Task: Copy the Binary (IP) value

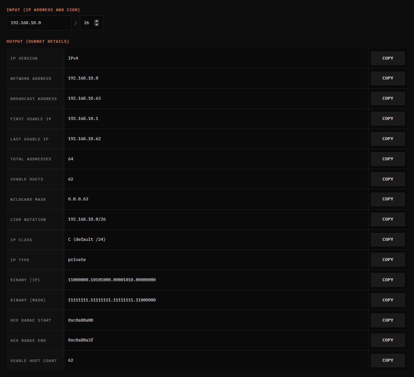Action: 388,280
